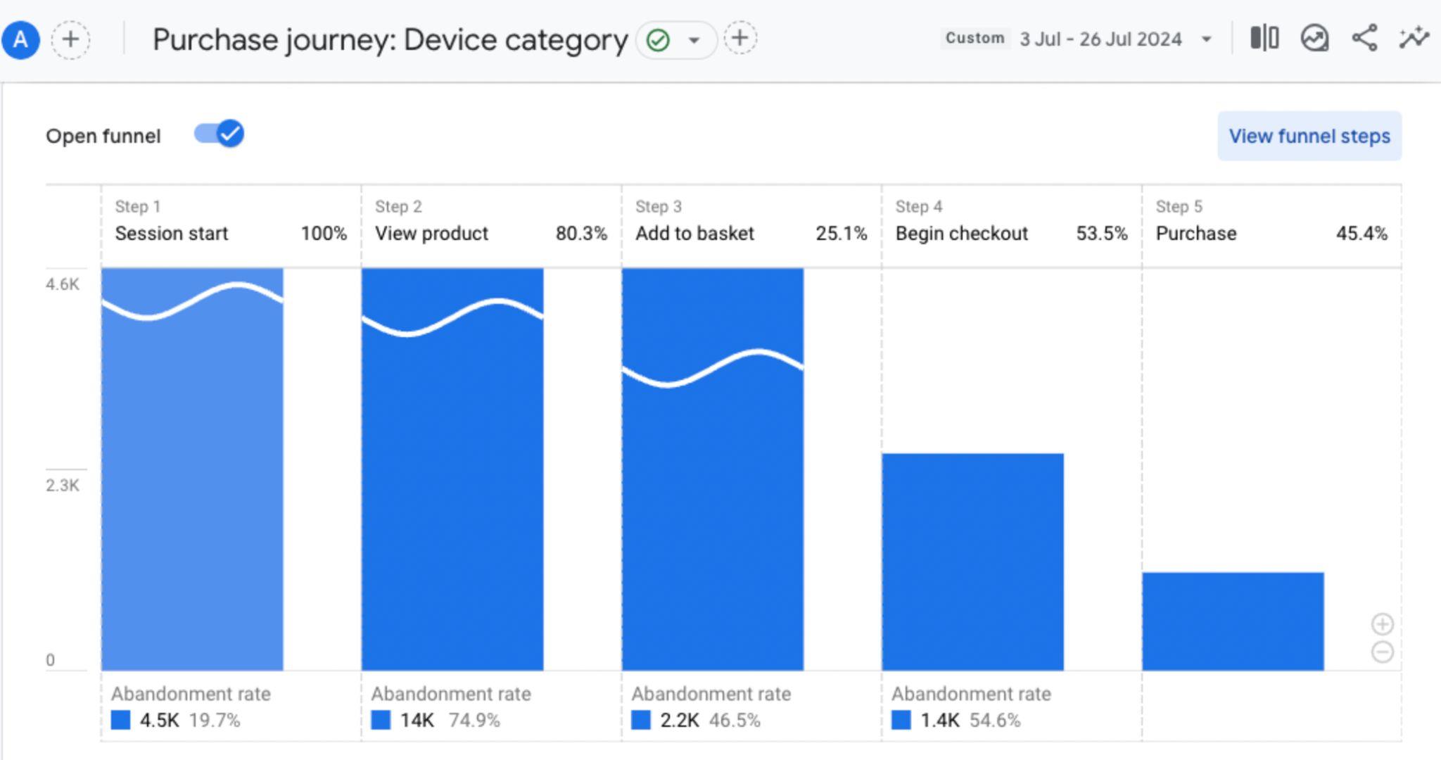Expand the report status dropdown arrow

694,40
